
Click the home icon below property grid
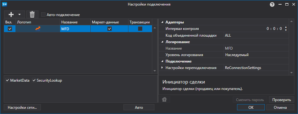164,100
